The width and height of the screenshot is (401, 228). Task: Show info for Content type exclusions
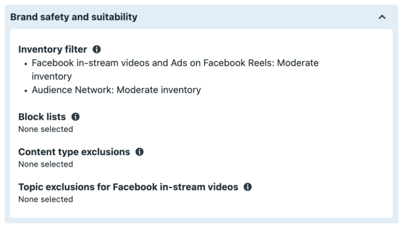pyautogui.click(x=139, y=152)
